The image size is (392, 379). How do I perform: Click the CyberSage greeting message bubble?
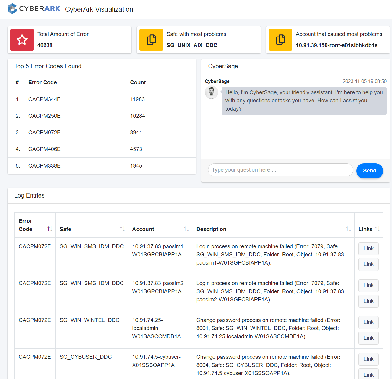click(304, 101)
